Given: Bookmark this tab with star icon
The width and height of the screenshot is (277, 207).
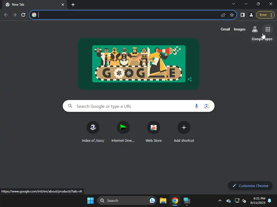Looking at the screenshot, I should (x=232, y=15).
